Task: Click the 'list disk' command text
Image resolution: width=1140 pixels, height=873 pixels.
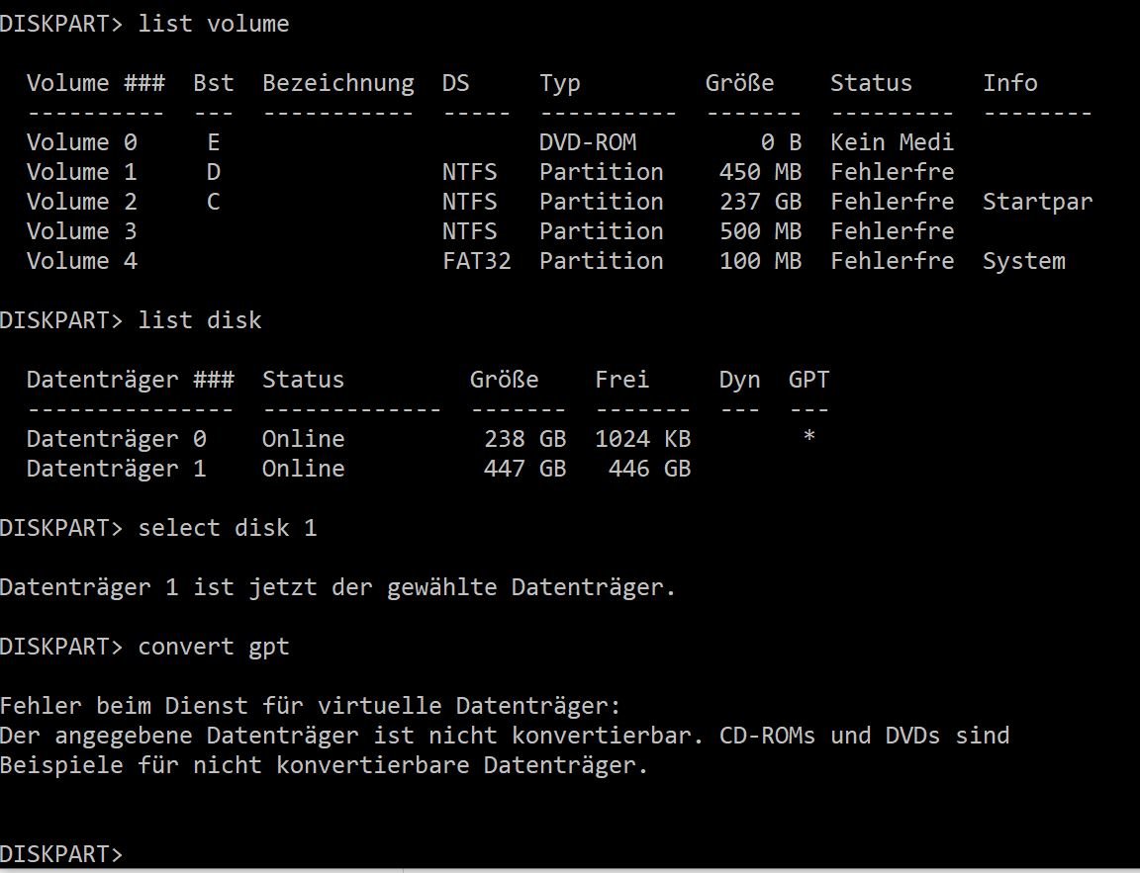Action: click(x=199, y=320)
